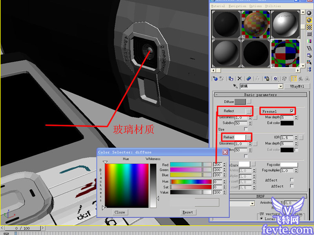Viewport: 314px width, 235px height.
Task: Click the white Refract color swatch
Action: 240,137
